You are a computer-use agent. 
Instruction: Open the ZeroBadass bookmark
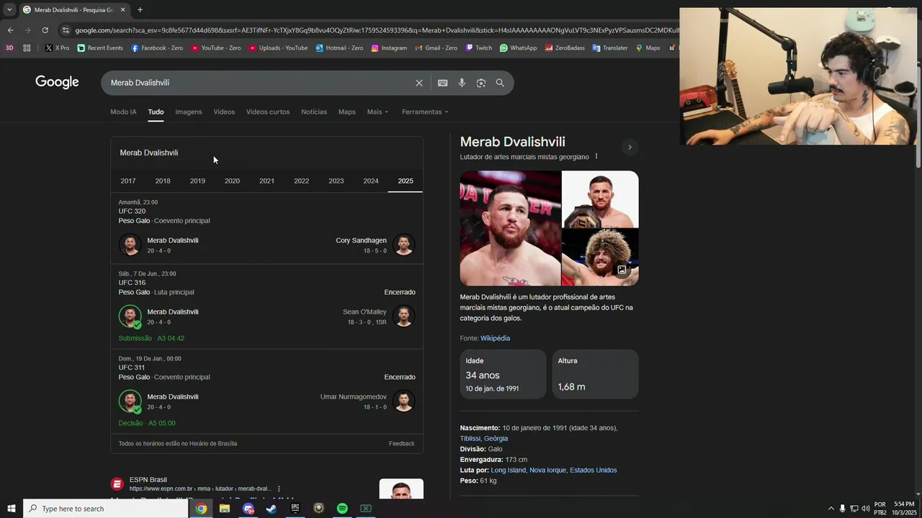(x=565, y=48)
